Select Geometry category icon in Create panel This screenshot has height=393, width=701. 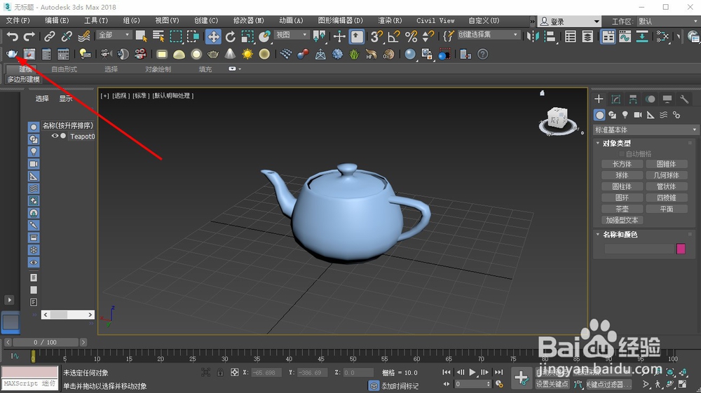[x=599, y=115]
